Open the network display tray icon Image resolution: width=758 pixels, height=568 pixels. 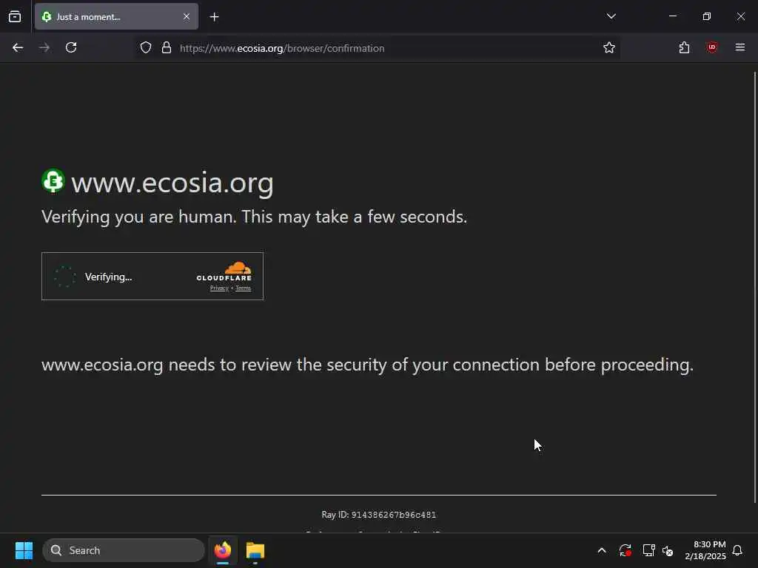coord(648,550)
